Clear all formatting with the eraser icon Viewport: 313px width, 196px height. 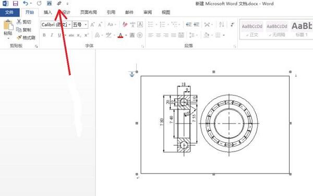pos(125,24)
